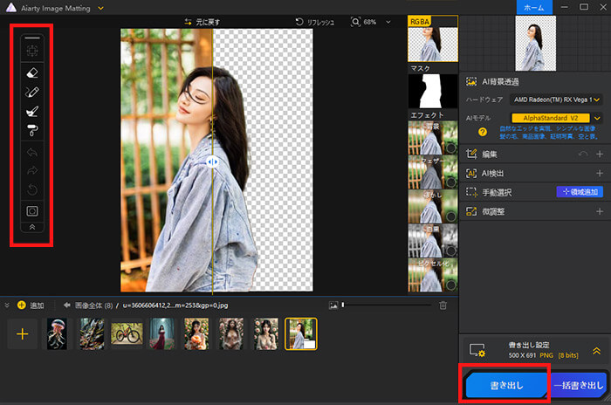
Task: Click the 書き出し export button
Action: pos(505,384)
